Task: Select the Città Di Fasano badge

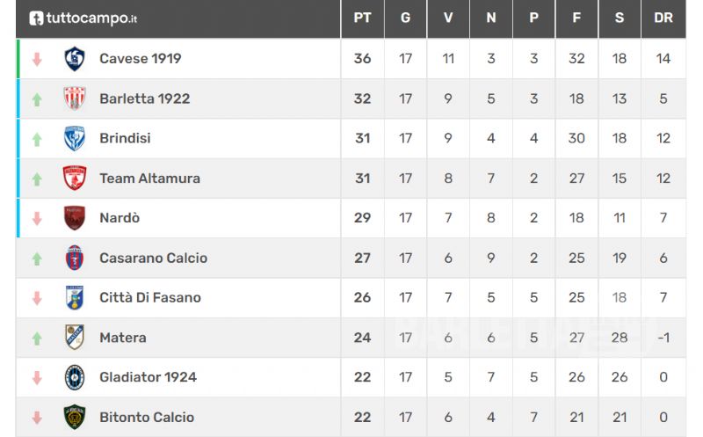Action: pyautogui.click(x=75, y=297)
